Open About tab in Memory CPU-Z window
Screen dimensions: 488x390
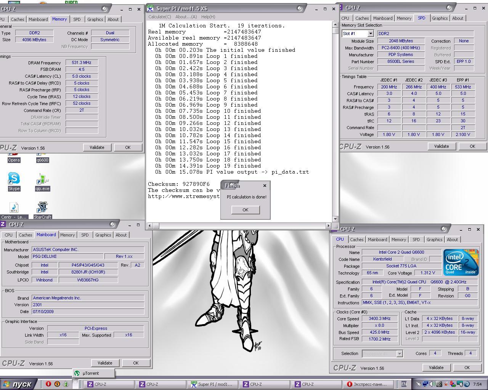click(x=113, y=19)
